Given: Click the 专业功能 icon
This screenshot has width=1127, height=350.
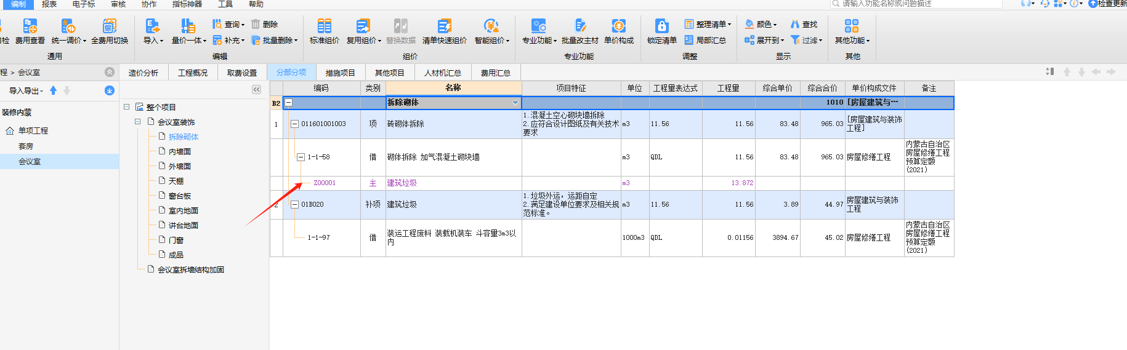Looking at the screenshot, I should coord(538,26).
